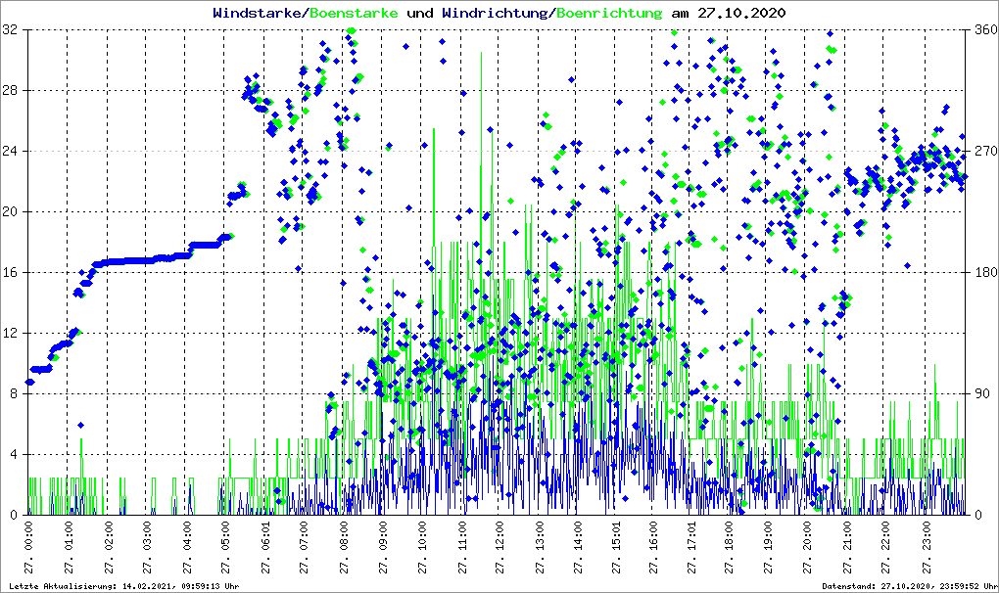Click the '360' label on right axis
This screenshot has width=999, height=593.
click(982, 30)
